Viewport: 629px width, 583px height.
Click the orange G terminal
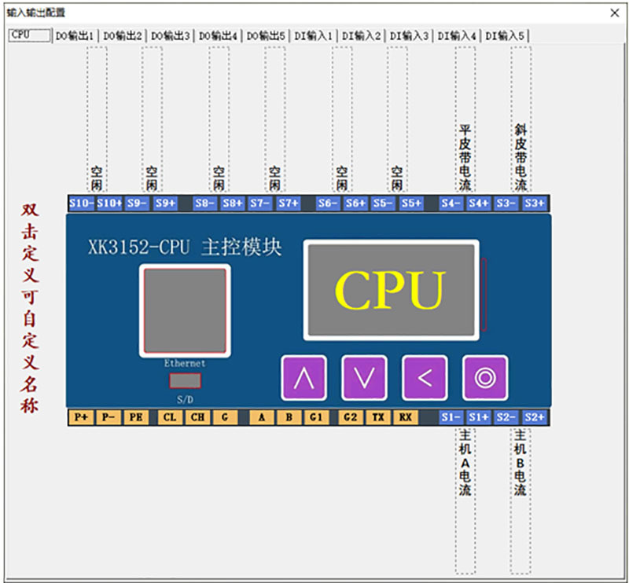click(226, 417)
